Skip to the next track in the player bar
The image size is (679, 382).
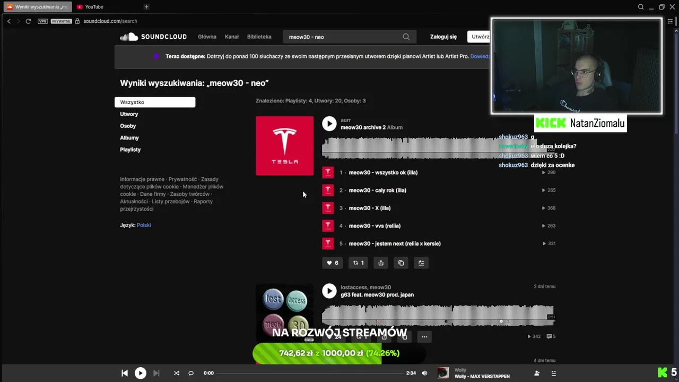156,373
